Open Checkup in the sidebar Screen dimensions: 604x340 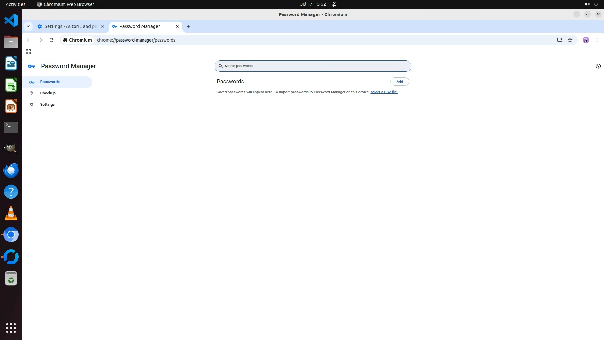click(x=48, y=93)
